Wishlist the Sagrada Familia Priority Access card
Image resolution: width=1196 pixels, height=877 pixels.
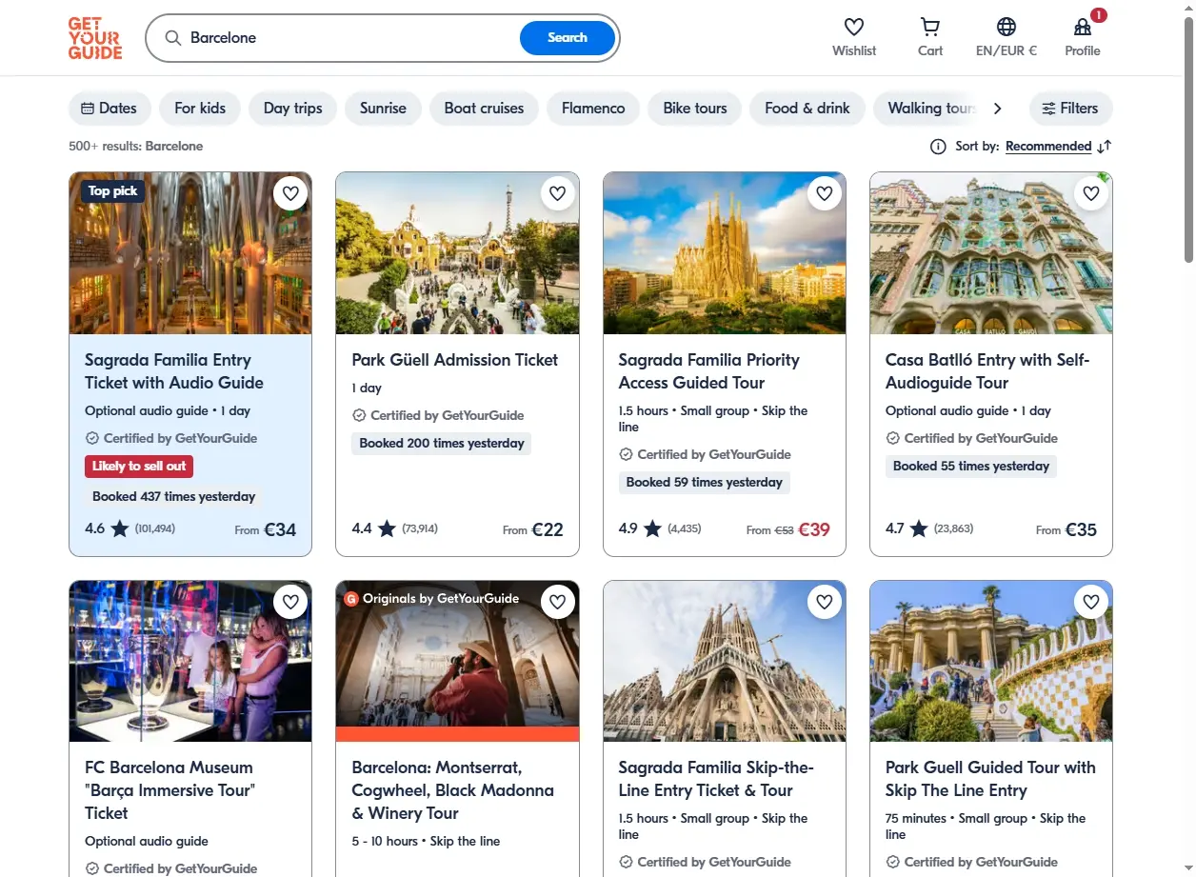[825, 193]
